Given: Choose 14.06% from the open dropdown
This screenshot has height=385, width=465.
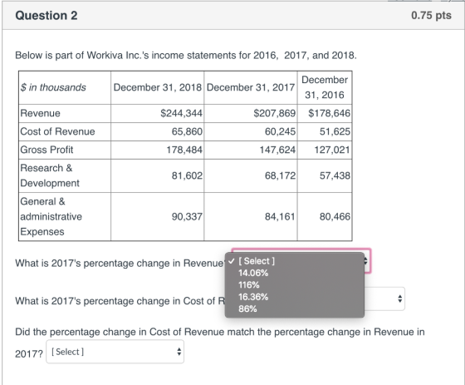Looking at the screenshot, I should [295, 273].
